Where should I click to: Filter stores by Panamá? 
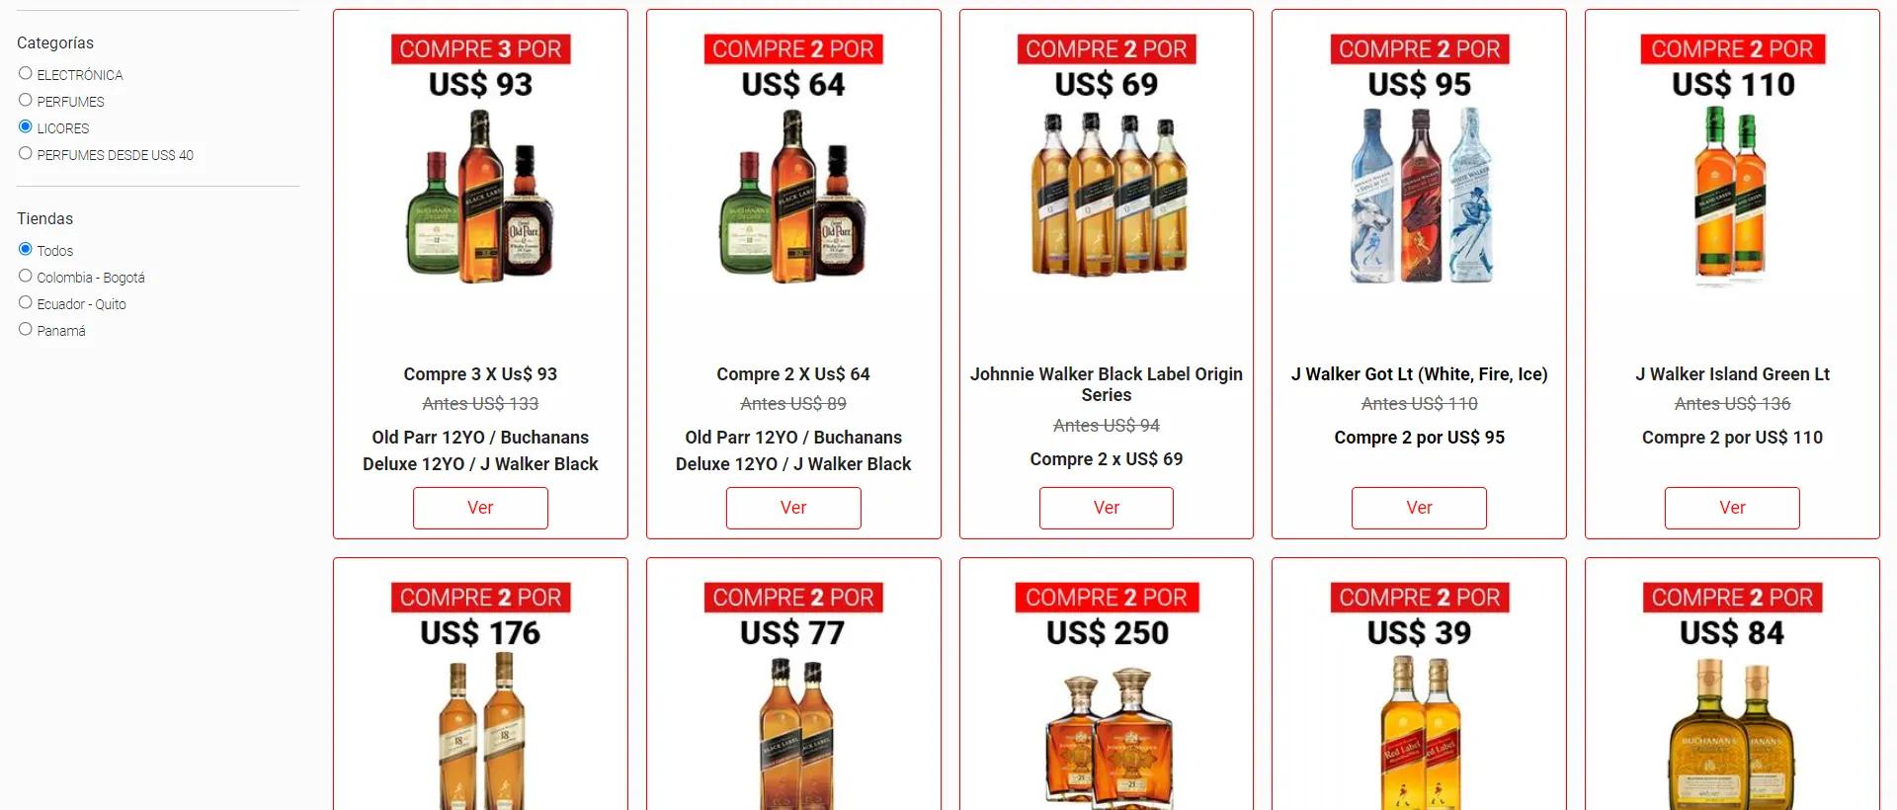(x=26, y=329)
